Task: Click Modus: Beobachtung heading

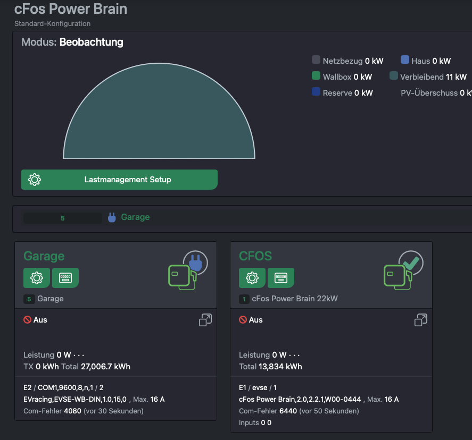Action: [x=72, y=42]
